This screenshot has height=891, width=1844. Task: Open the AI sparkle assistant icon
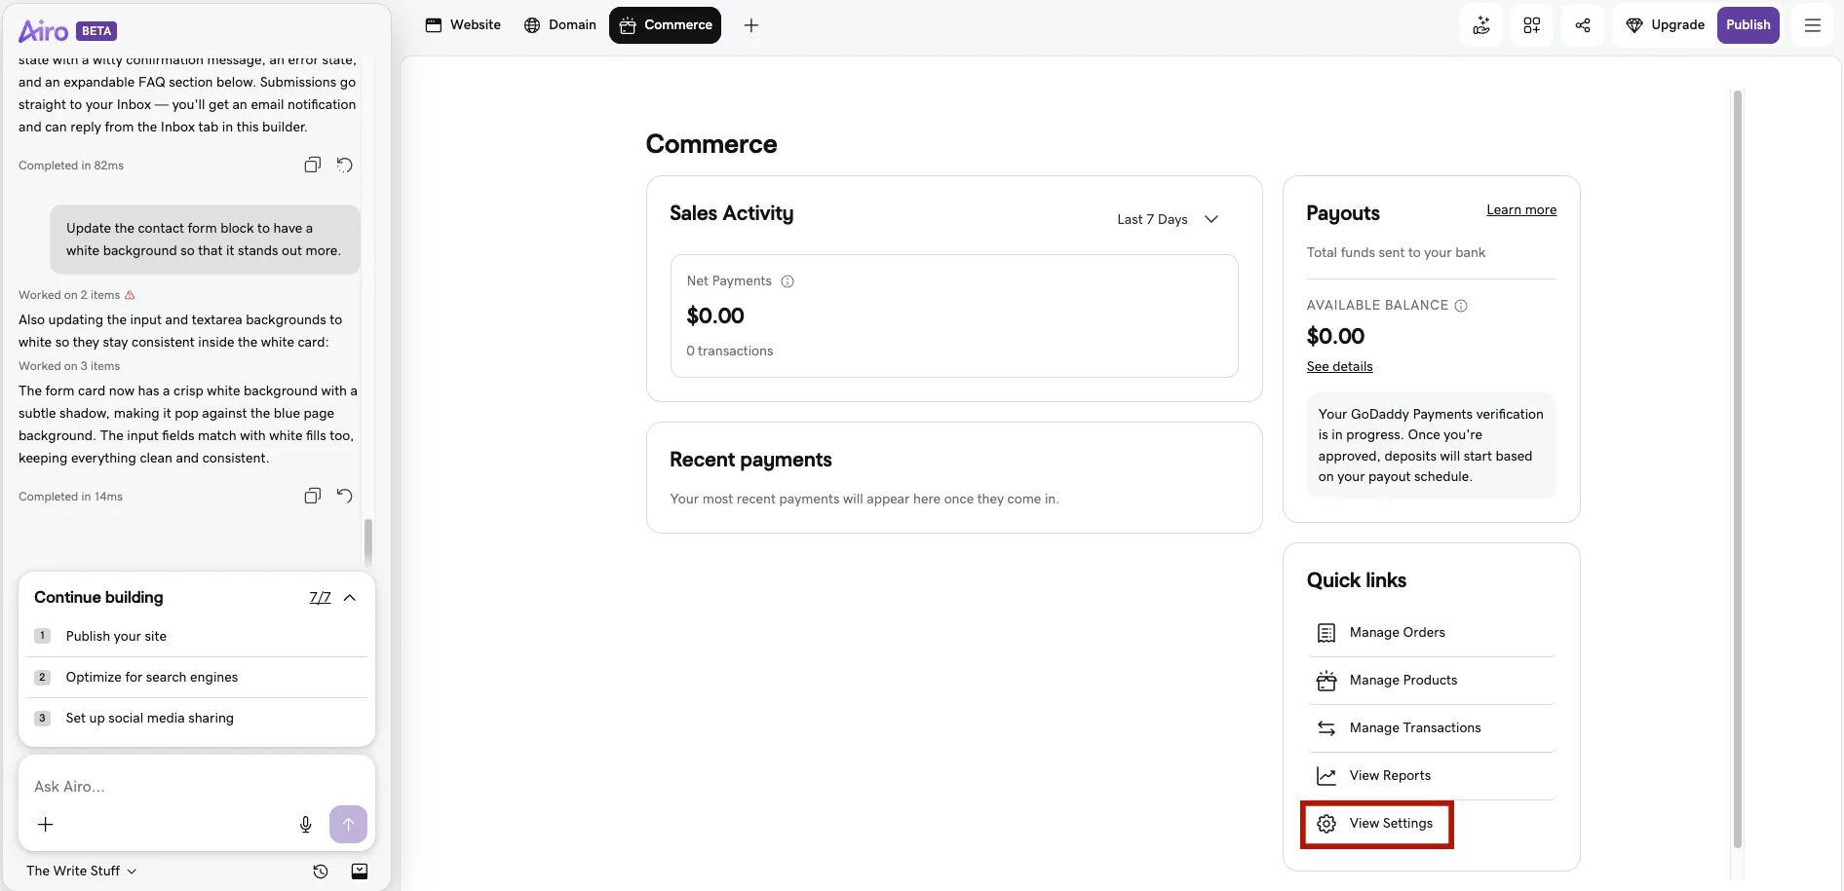point(1481,25)
